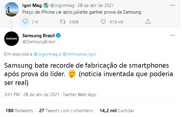
Task: Click the @SamsungBrasil handle
Action: [39, 42]
